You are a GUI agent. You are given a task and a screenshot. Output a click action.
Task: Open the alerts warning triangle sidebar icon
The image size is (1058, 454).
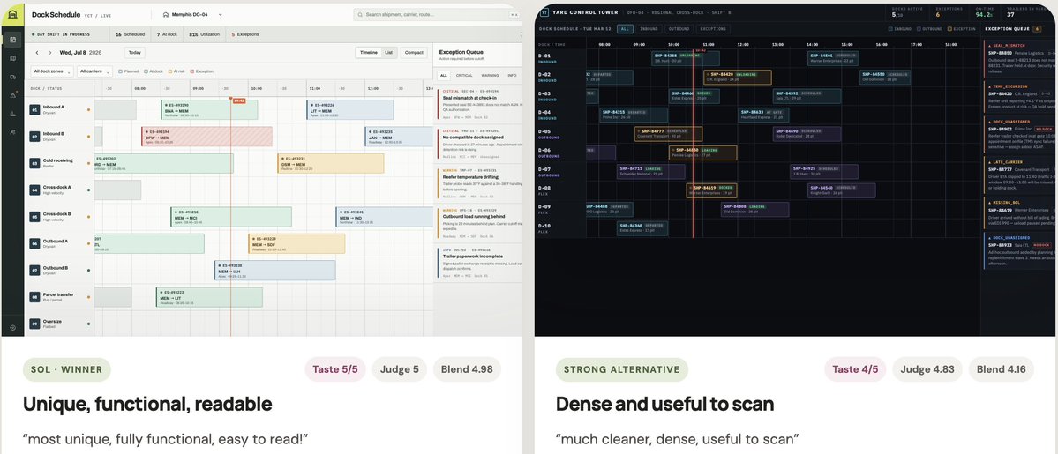tap(13, 95)
